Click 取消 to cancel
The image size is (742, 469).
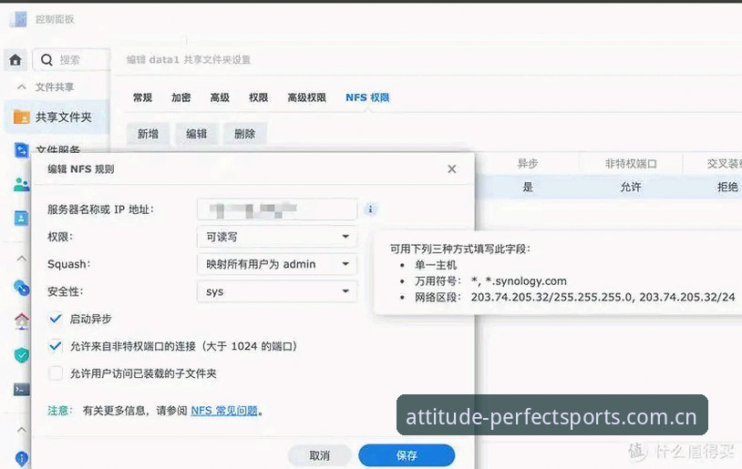(319, 455)
